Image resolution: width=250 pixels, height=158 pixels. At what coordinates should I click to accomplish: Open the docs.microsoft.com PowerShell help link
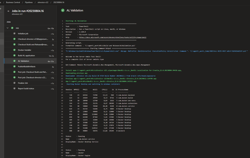click(x=113, y=37)
